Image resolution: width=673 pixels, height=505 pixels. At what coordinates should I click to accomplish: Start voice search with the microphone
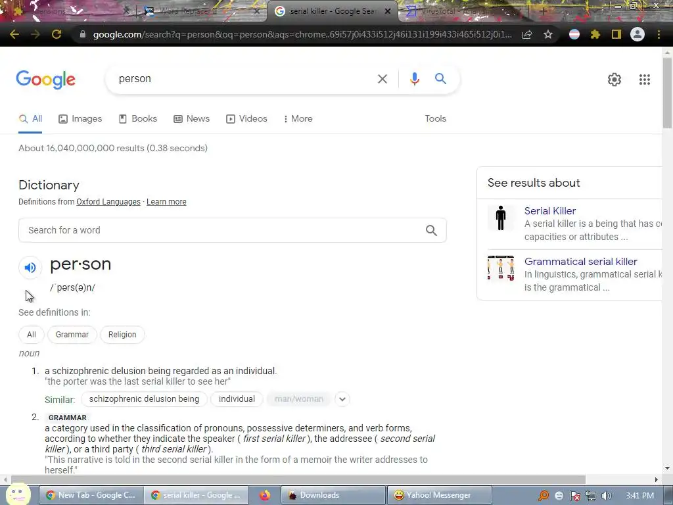tap(414, 79)
